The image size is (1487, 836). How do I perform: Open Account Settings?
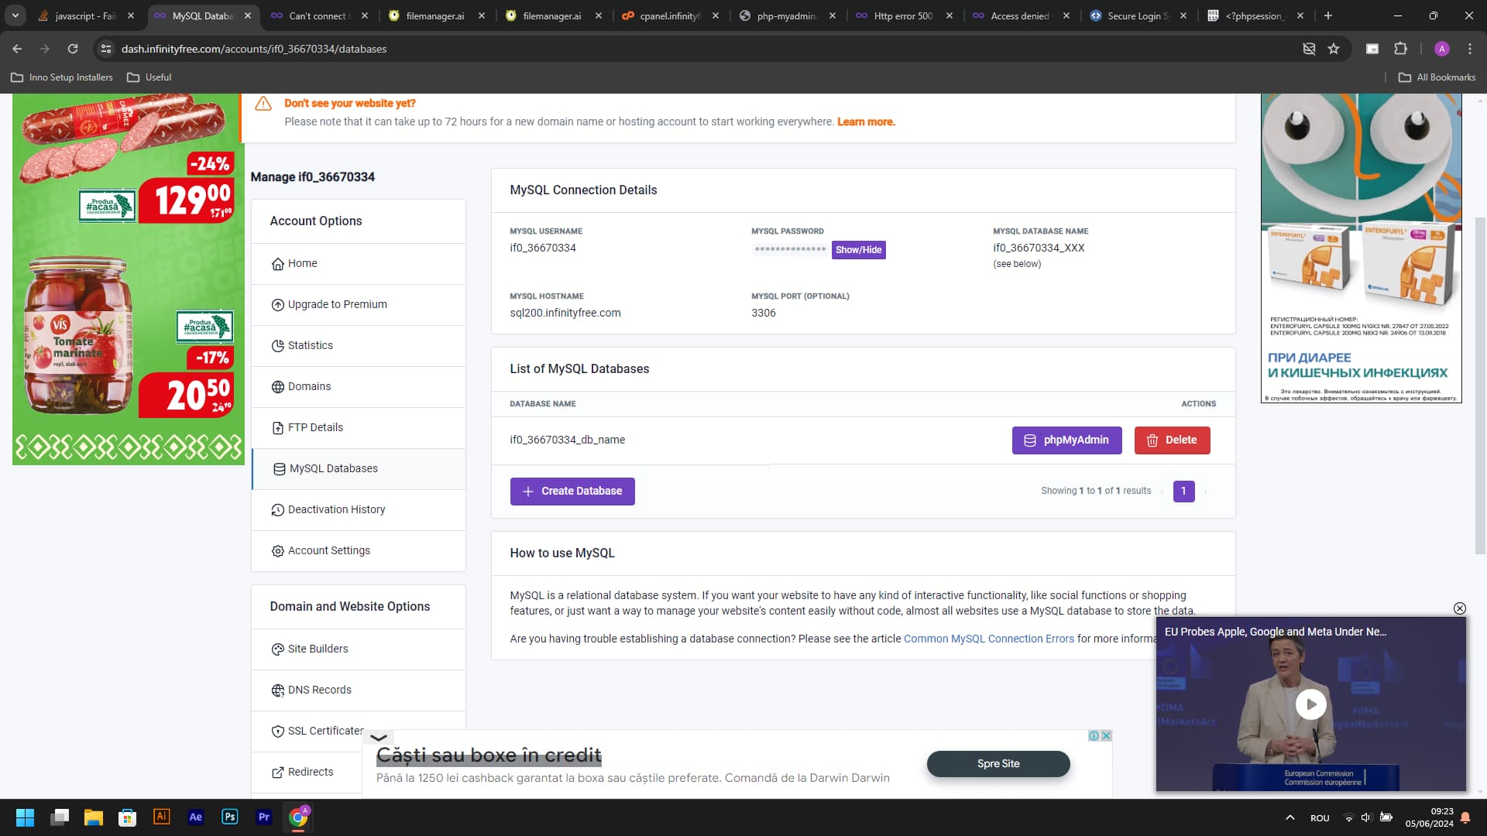tap(359, 550)
